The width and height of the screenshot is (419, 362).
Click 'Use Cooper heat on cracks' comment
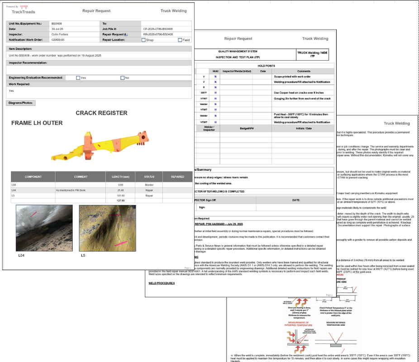point(299,93)
